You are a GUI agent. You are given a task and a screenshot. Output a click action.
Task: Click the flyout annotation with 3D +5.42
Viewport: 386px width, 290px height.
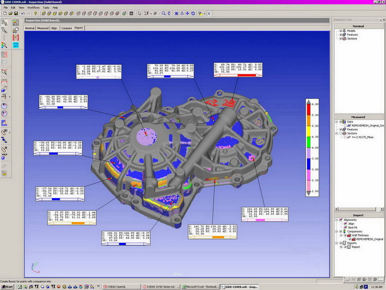72,217
